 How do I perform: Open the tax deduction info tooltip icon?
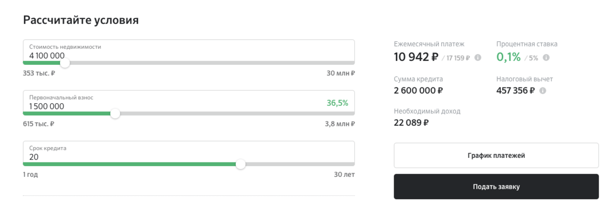pos(543,91)
